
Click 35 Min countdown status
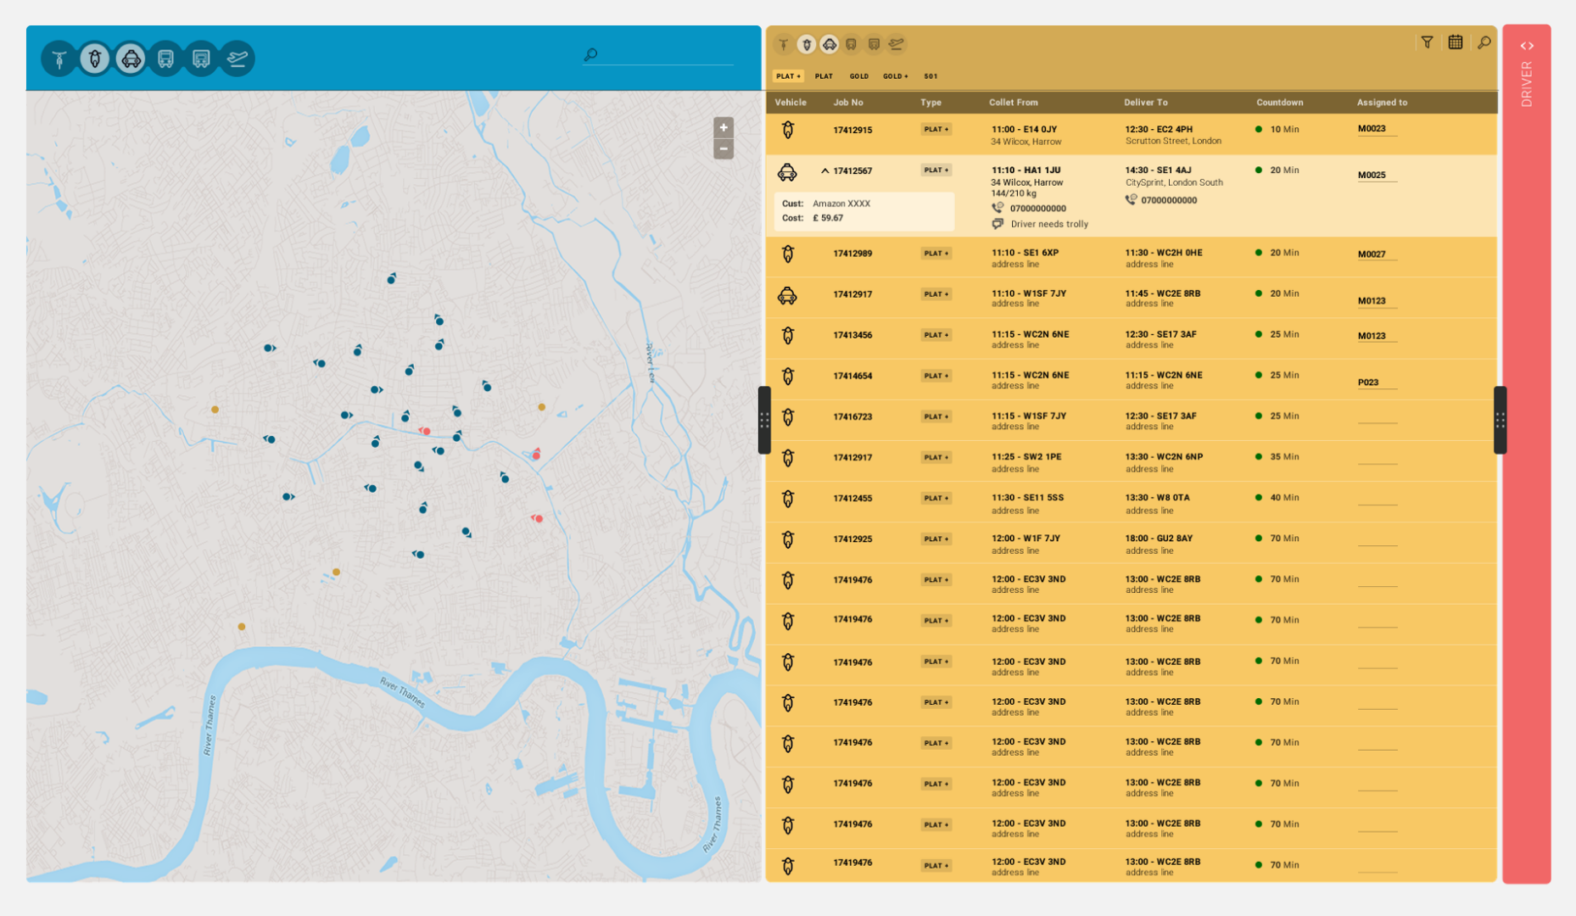1277,457
